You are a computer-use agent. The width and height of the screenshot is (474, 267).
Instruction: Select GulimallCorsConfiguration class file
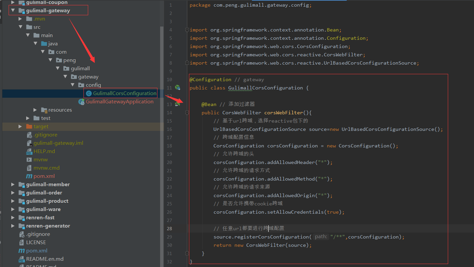[125, 93]
